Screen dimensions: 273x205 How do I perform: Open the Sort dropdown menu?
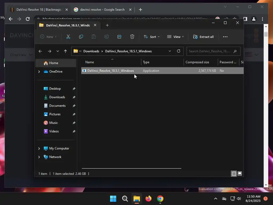click(x=152, y=37)
